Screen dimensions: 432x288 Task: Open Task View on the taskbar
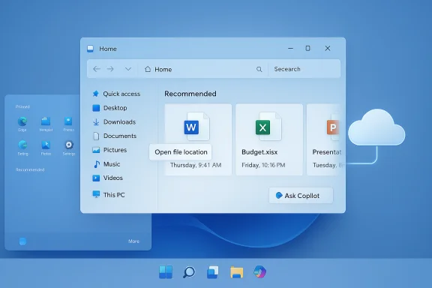tap(213, 272)
